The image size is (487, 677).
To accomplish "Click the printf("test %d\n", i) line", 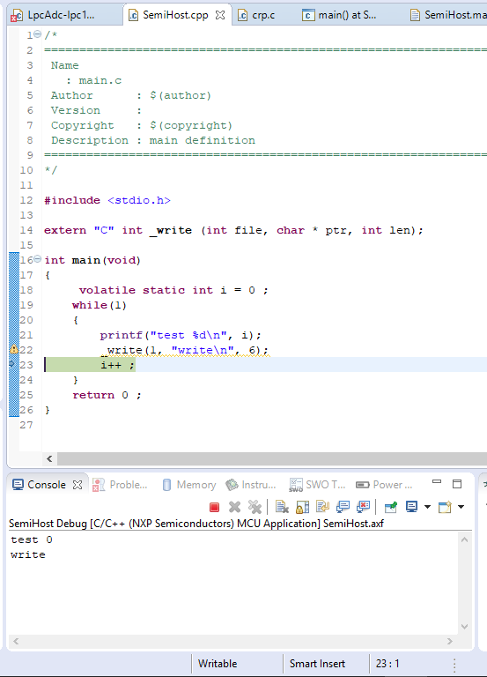I will click(x=181, y=335).
